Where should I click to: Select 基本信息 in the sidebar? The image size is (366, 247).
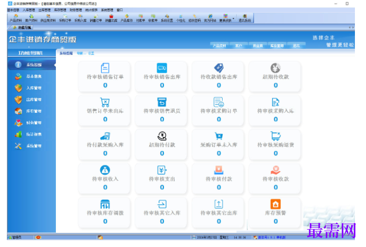tap(32, 76)
